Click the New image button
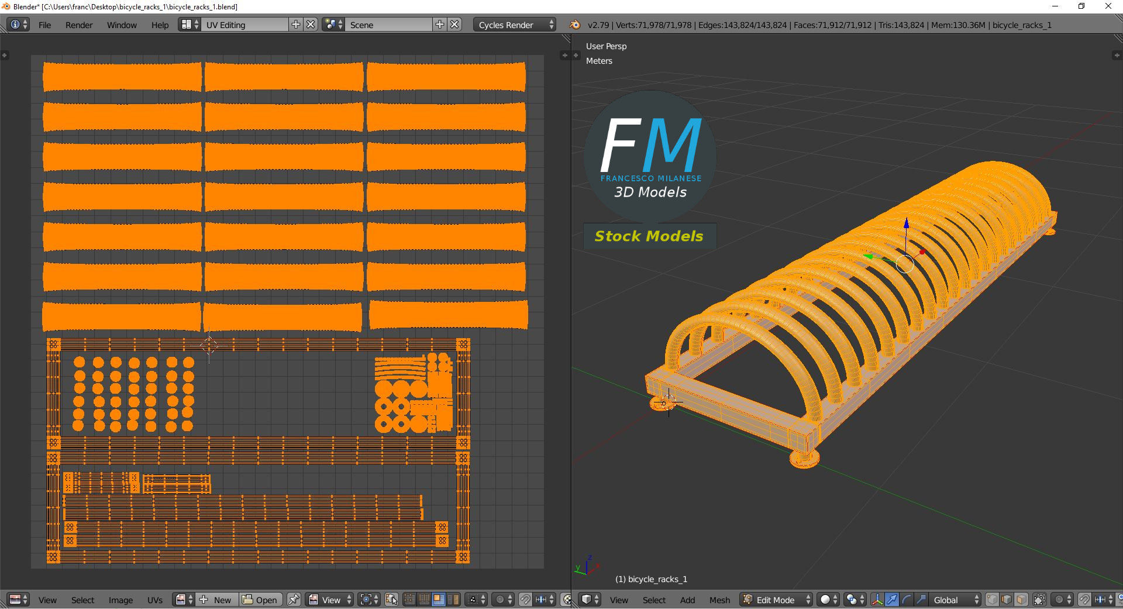Screen dimensions: 1123x609 [216, 600]
